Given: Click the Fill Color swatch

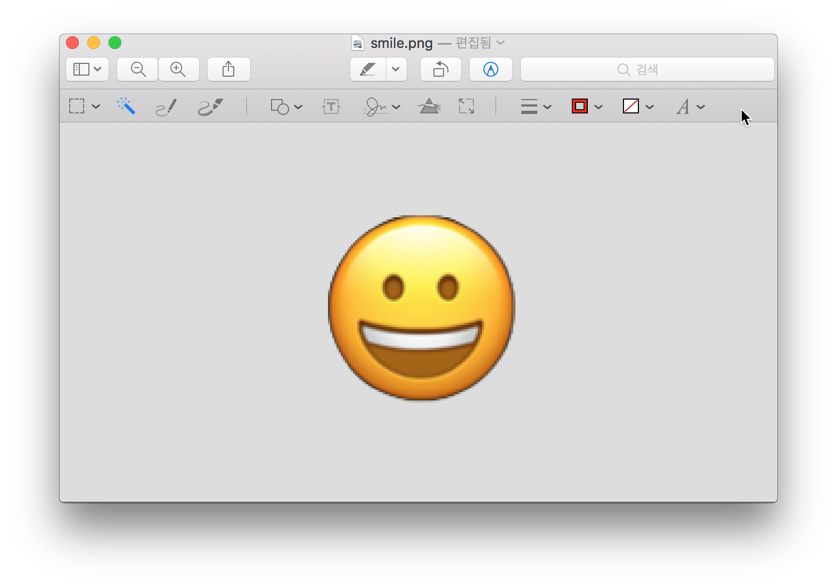Looking at the screenshot, I should pos(631,107).
